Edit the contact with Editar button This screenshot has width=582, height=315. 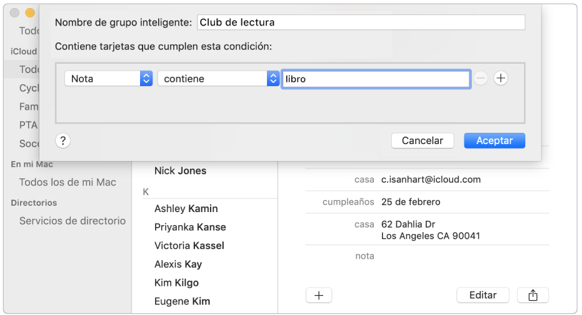click(483, 295)
